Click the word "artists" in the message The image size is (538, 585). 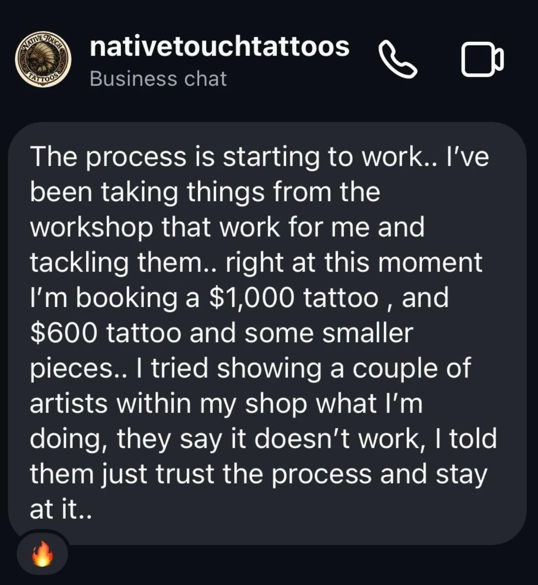[x=69, y=404]
